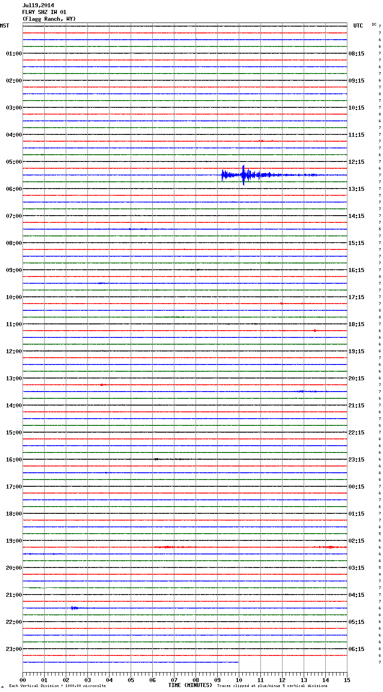This screenshot has width=383, height=692.
Task: Select the 16:00 MST time label
Action: coord(14,460)
